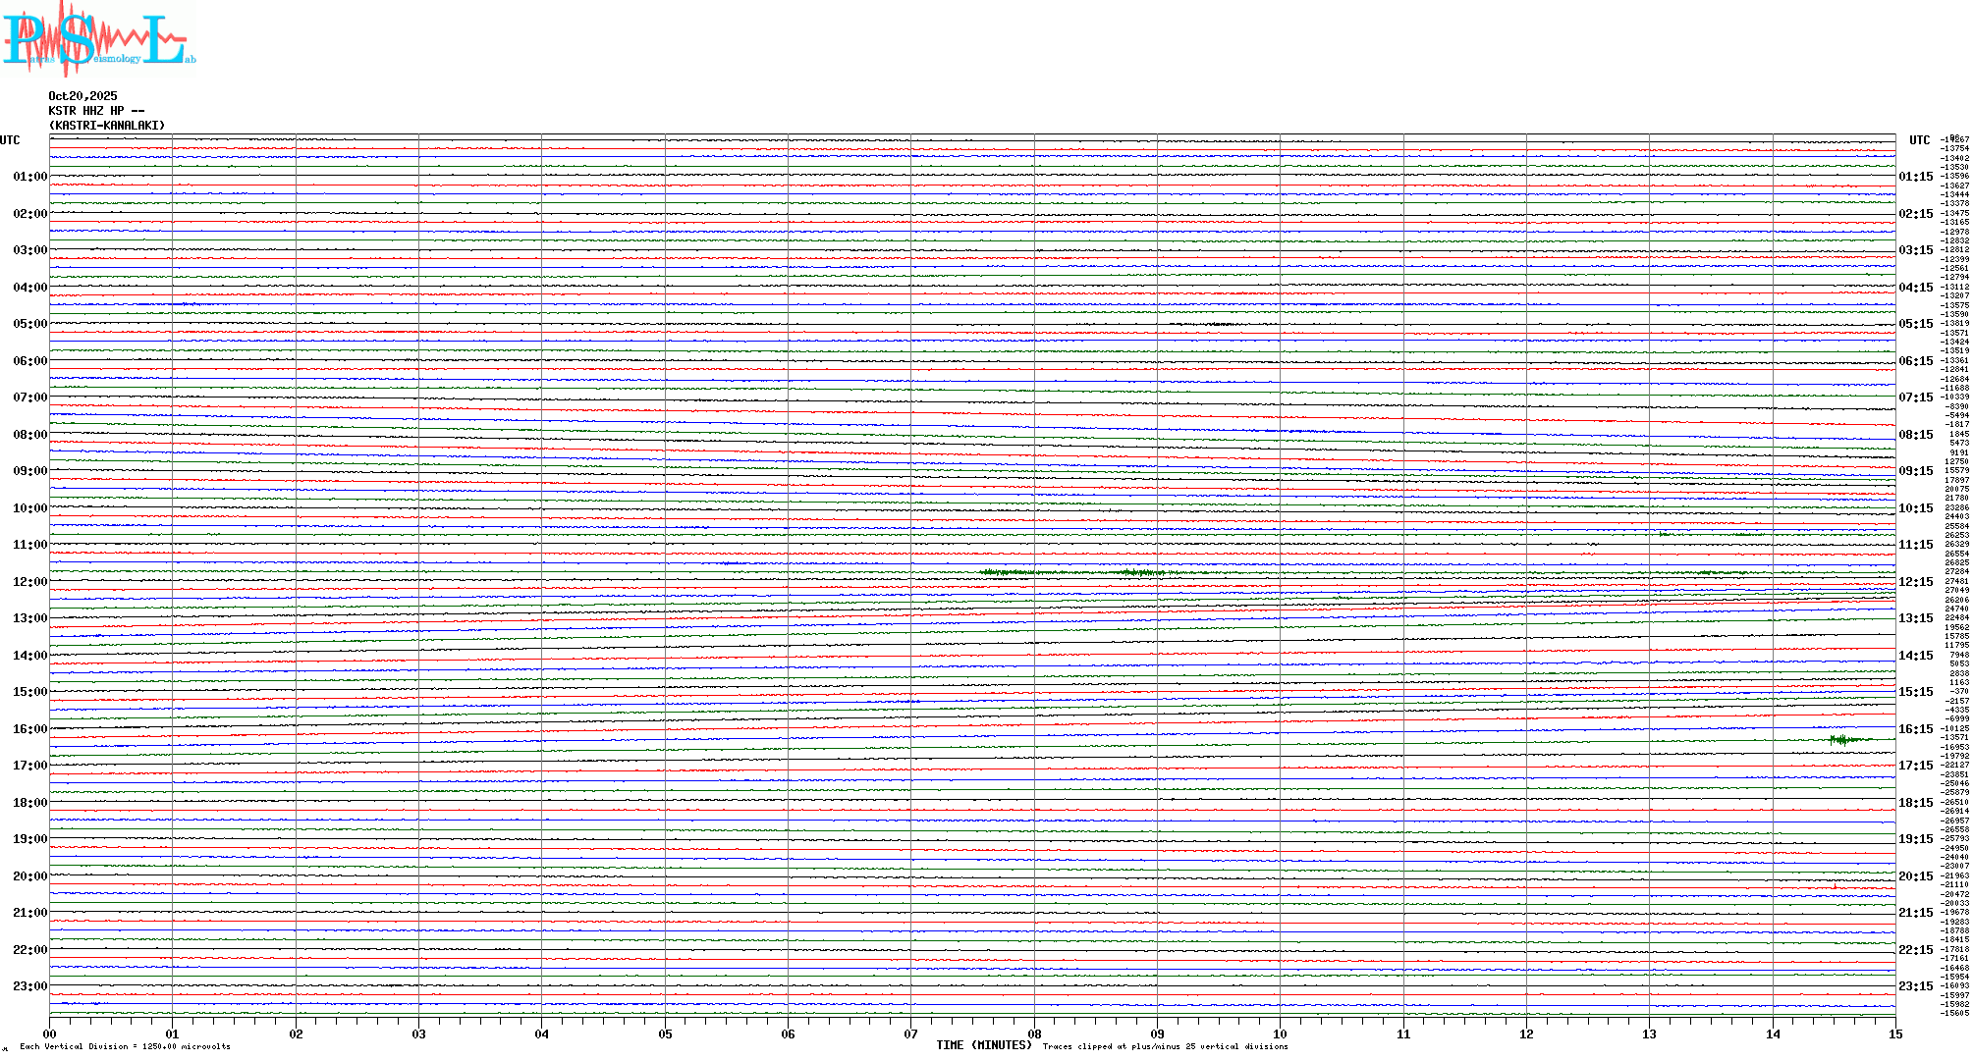Click the traces clipped footnote text
Screen dimensions: 1974x1060
1165,1046
